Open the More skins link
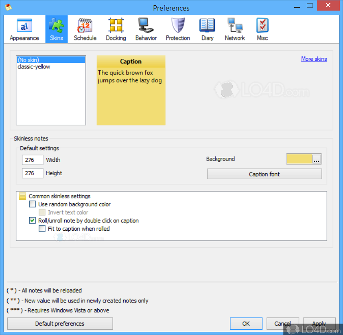Image resolution: width=343 pixels, height=335 pixels. coord(314,59)
